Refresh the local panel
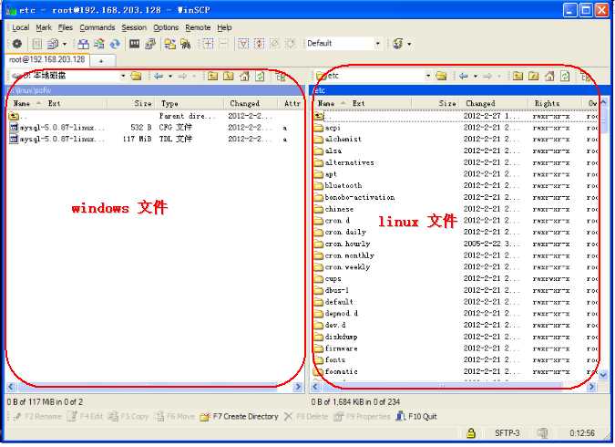 [x=260, y=76]
